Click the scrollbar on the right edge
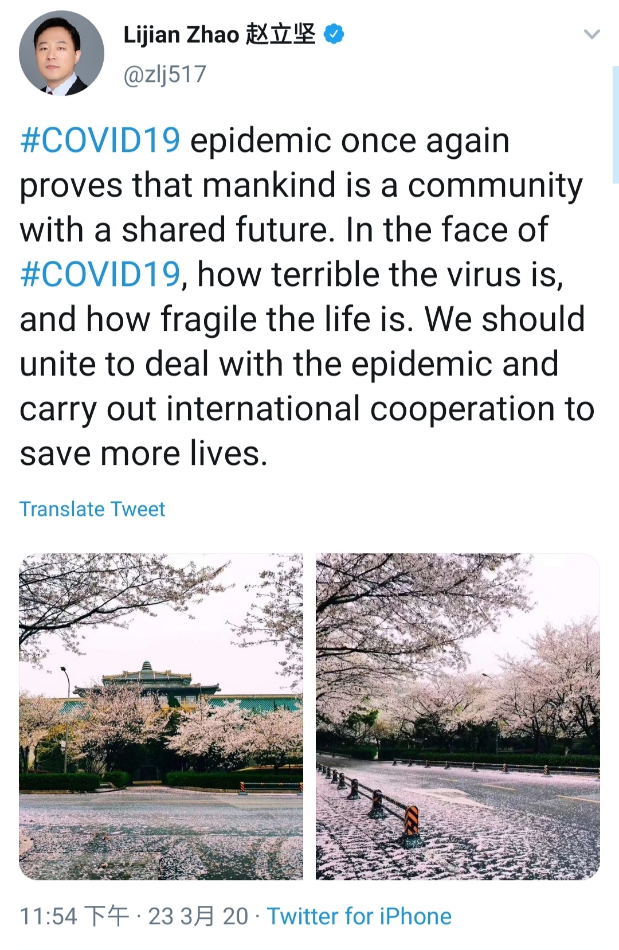Screen dimensions: 619x950 [x=616, y=123]
